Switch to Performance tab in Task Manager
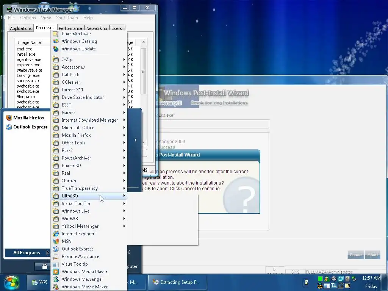 [70, 28]
